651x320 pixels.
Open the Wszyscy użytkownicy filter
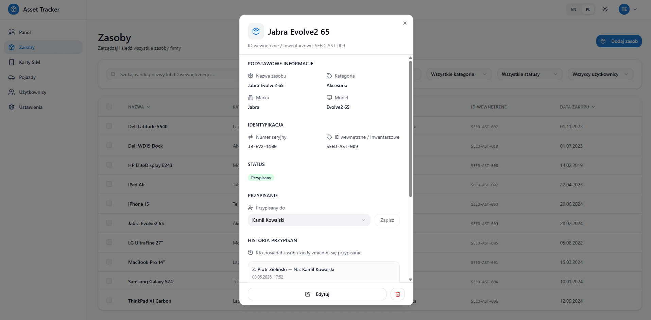600,74
